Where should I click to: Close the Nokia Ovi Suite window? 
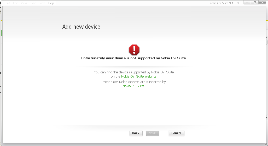[x=262, y=3]
